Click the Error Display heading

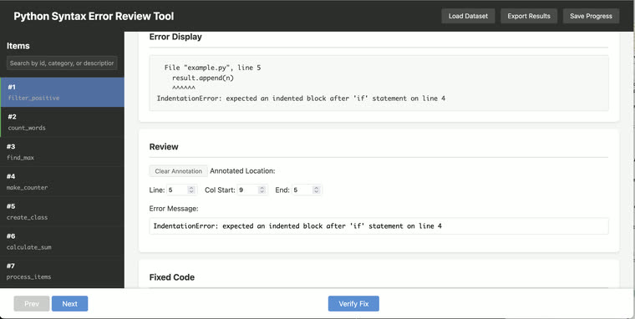(x=175, y=37)
